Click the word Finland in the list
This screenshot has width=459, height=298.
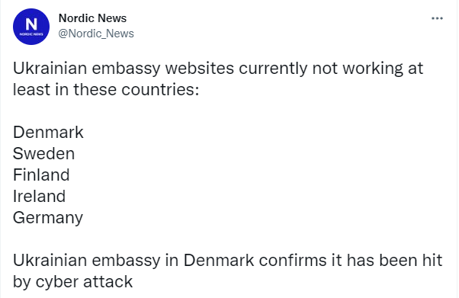click(41, 175)
